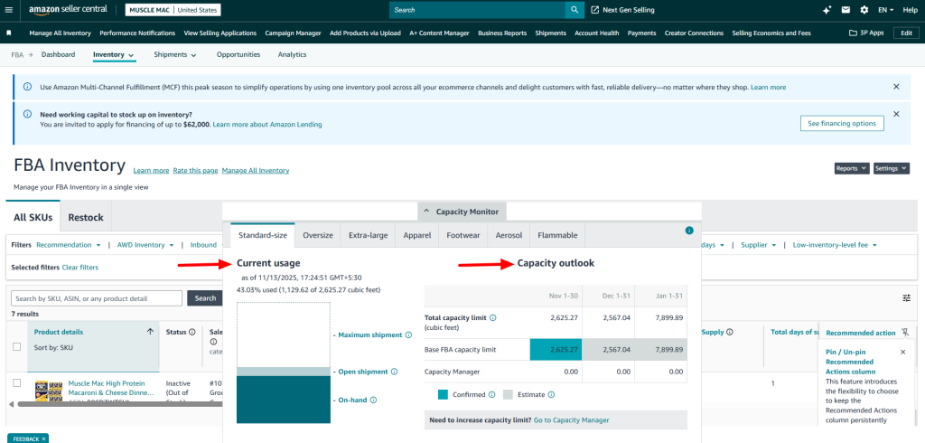Open the hamburger main menu
This screenshot has width=925, height=443.
click(8, 10)
